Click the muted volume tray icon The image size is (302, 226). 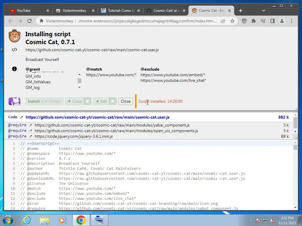[x=272, y=220]
